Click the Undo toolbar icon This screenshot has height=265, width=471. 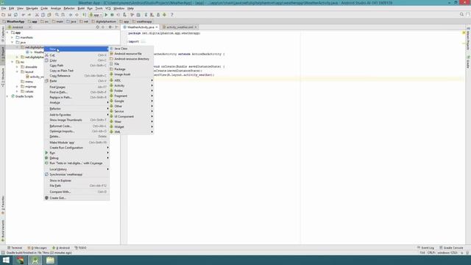(23, 15)
